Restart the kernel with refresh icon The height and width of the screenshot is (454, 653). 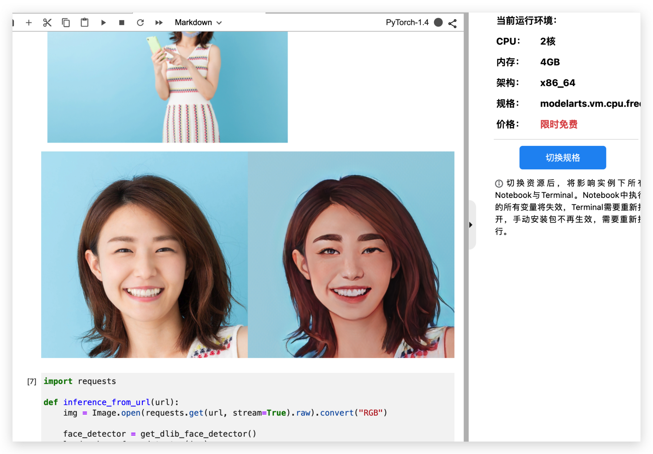(x=140, y=23)
